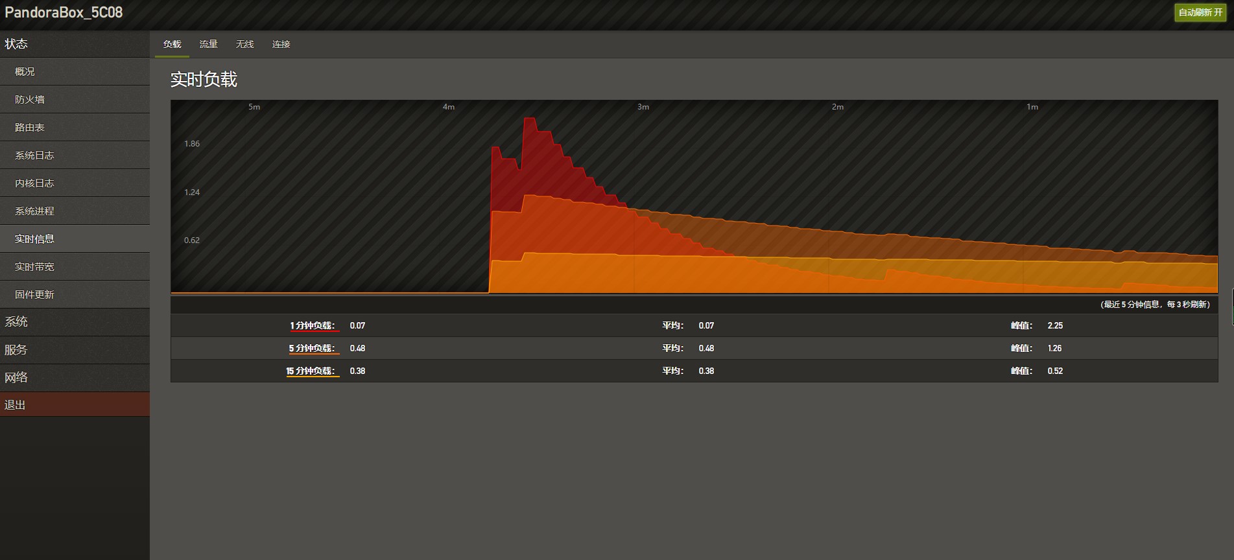This screenshot has height=560, width=1234.
Task: Click the red 1分钟负载 legend label
Action: pos(314,325)
